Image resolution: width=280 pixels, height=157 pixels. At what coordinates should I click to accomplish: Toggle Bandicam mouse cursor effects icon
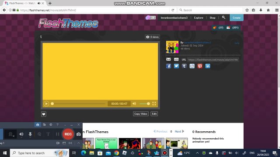tap(39, 134)
